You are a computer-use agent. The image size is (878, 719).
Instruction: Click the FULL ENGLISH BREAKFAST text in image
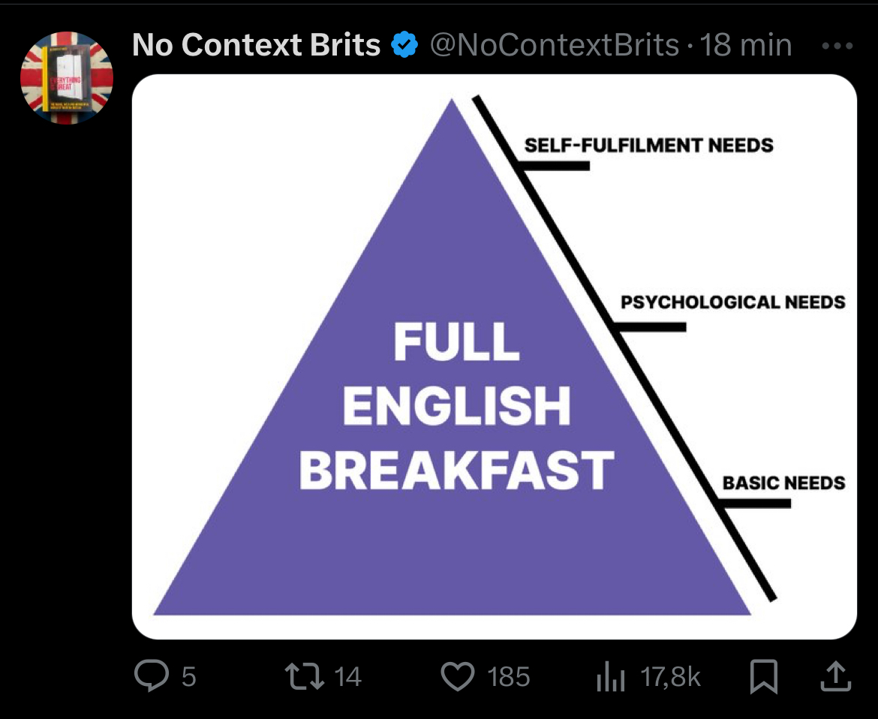[456, 405]
